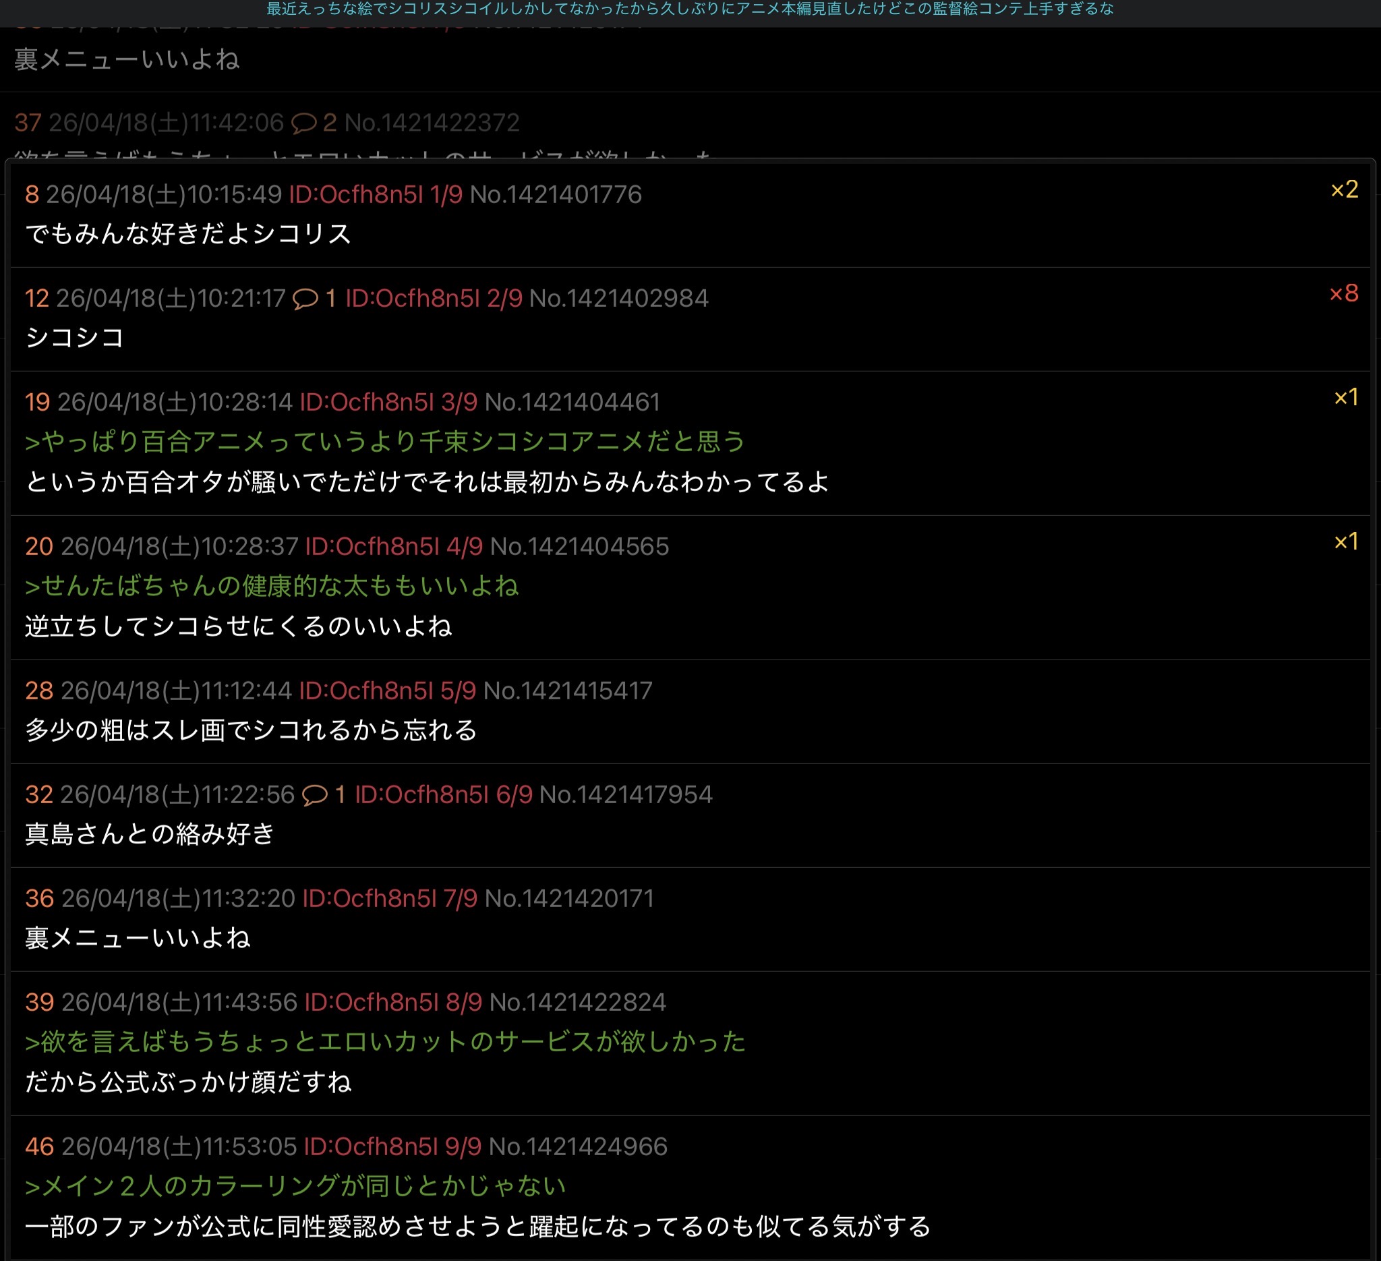The height and width of the screenshot is (1261, 1381).
Task: Click ID:Ocfh8n5I 1/9 link
Action: pos(376,194)
